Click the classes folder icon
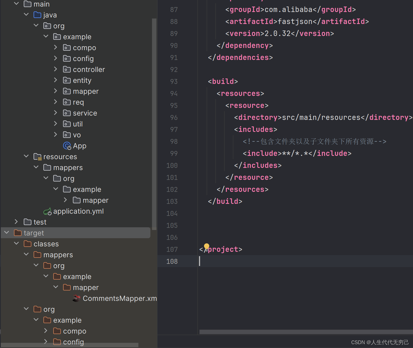The image size is (413, 348). (x=28, y=244)
